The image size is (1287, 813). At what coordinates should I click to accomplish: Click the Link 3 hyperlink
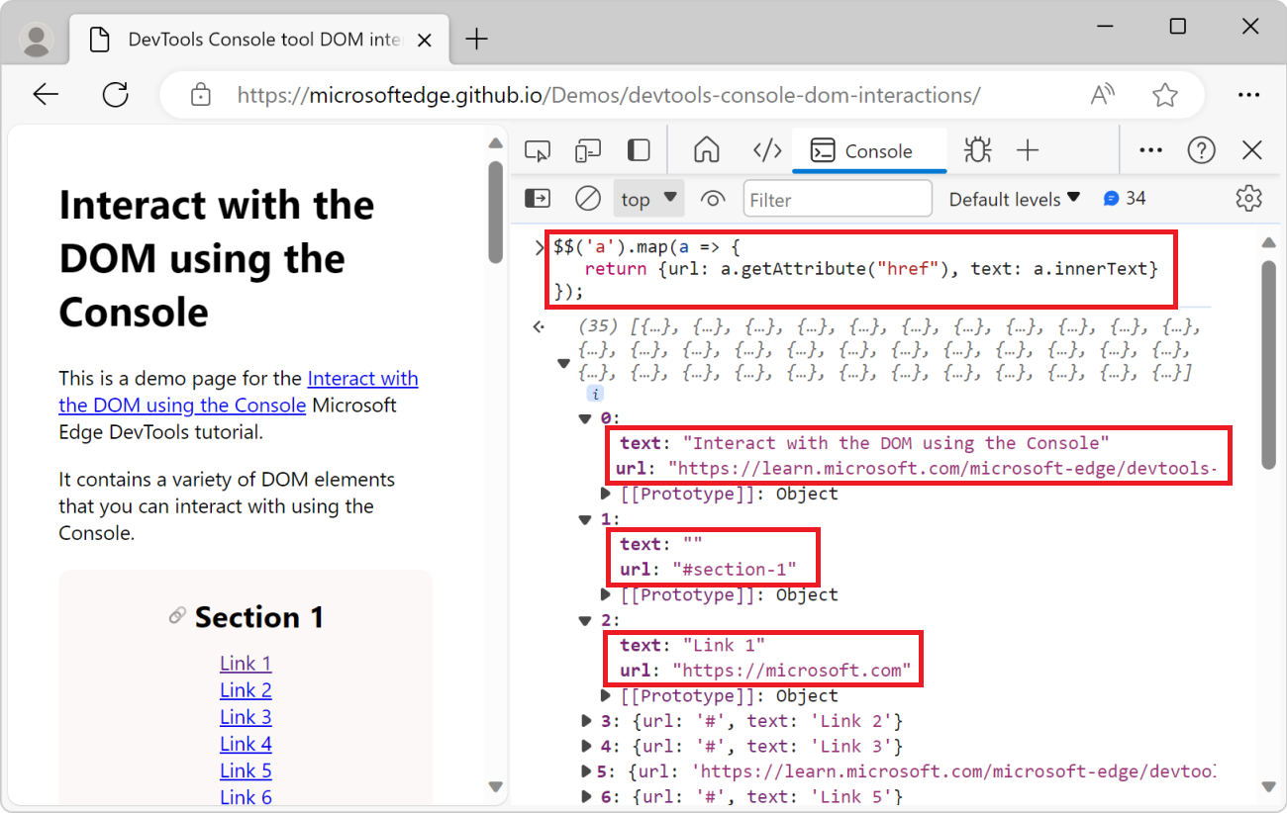[x=246, y=716]
